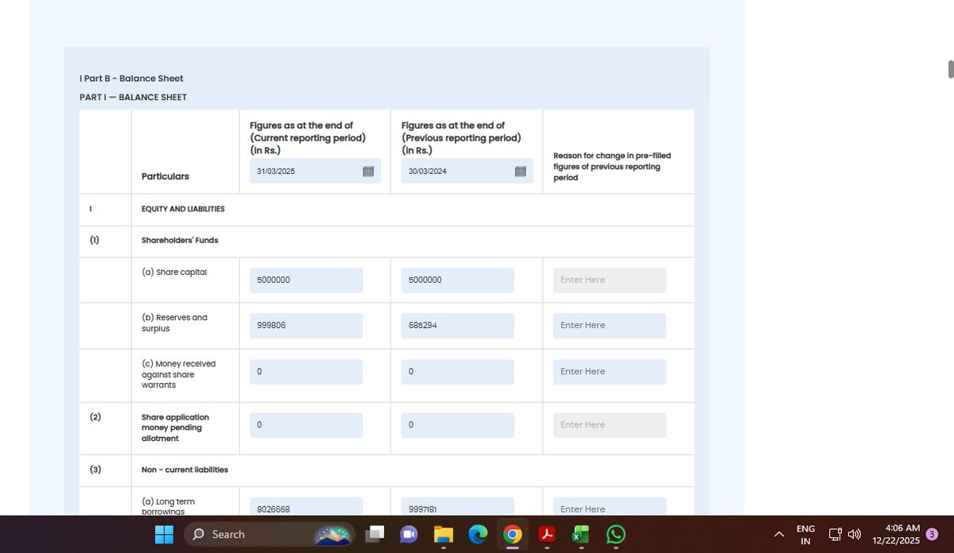Click share application money current field
954x553 pixels.
306,425
